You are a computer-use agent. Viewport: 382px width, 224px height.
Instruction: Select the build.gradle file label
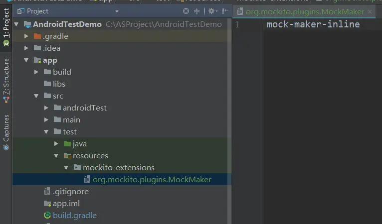(x=74, y=216)
